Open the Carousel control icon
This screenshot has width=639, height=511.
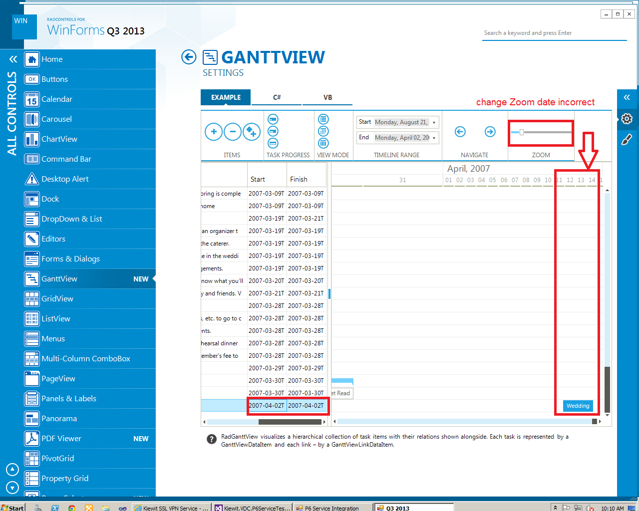point(32,119)
